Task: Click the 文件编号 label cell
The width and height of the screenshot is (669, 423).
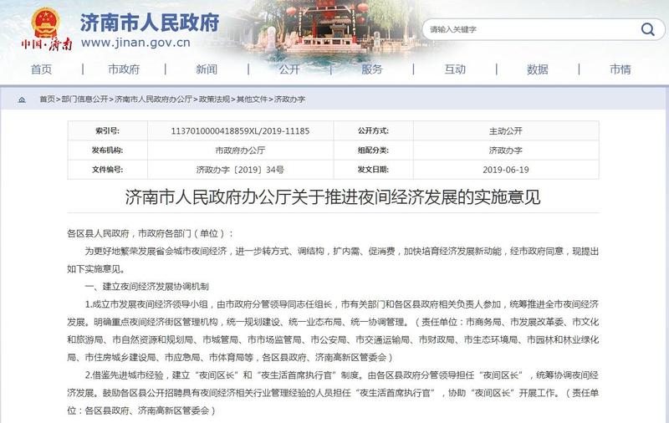Action: coord(108,170)
